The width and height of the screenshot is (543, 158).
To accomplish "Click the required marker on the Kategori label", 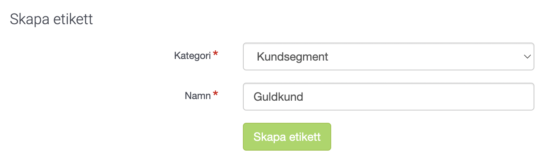I will (x=215, y=54).
